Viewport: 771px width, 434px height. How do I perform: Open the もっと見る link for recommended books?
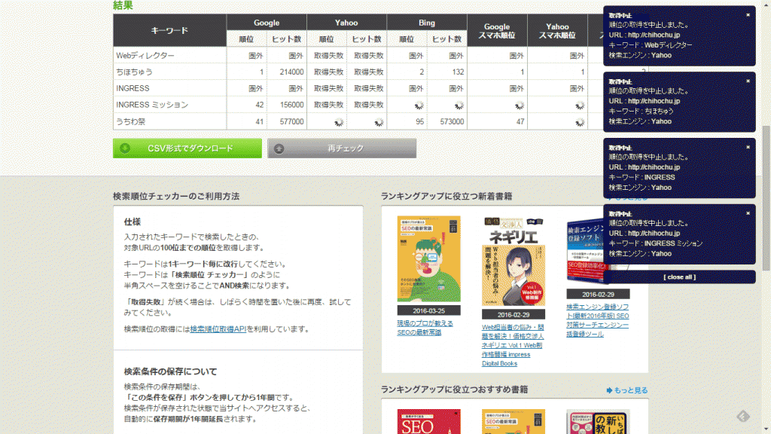pyautogui.click(x=631, y=390)
